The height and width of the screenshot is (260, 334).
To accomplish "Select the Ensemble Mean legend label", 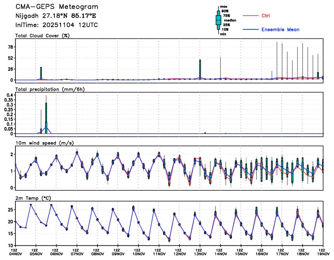I will (x=280, y=30).
